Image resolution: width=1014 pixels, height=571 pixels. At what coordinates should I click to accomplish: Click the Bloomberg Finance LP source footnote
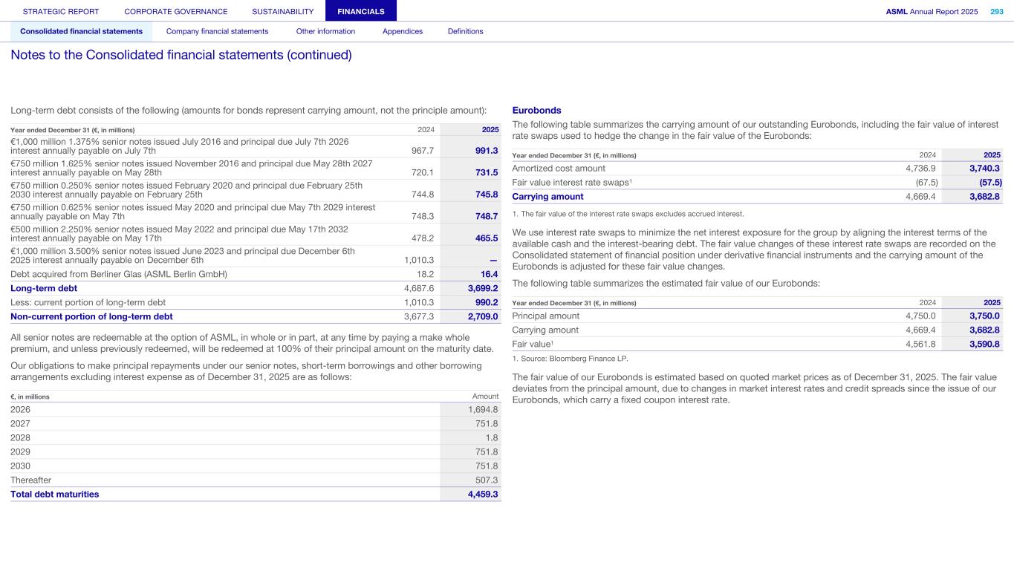[x=570, y=358]
